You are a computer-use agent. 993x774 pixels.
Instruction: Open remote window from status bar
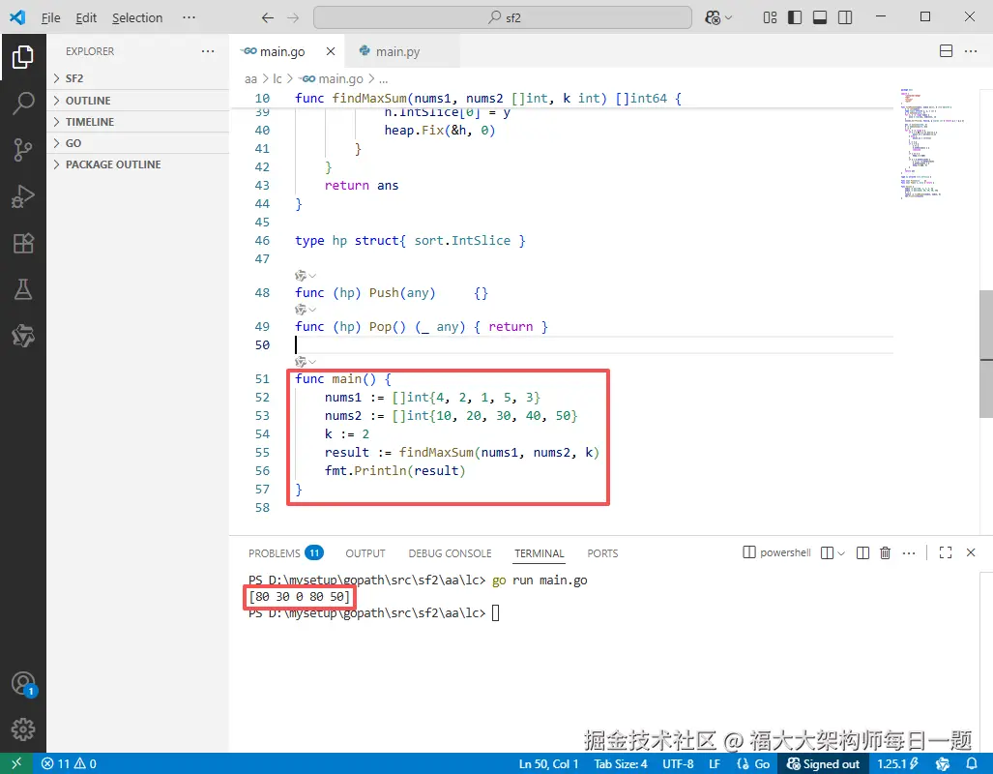(x=16, y=764)
